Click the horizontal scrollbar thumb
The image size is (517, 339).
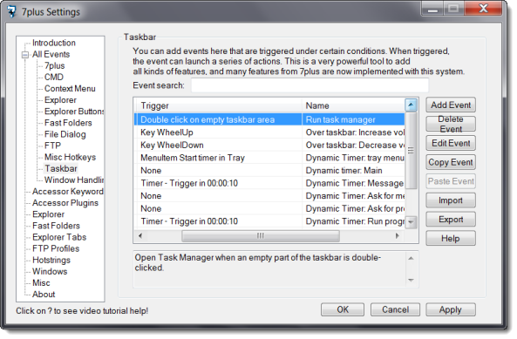tap(261, 236)
